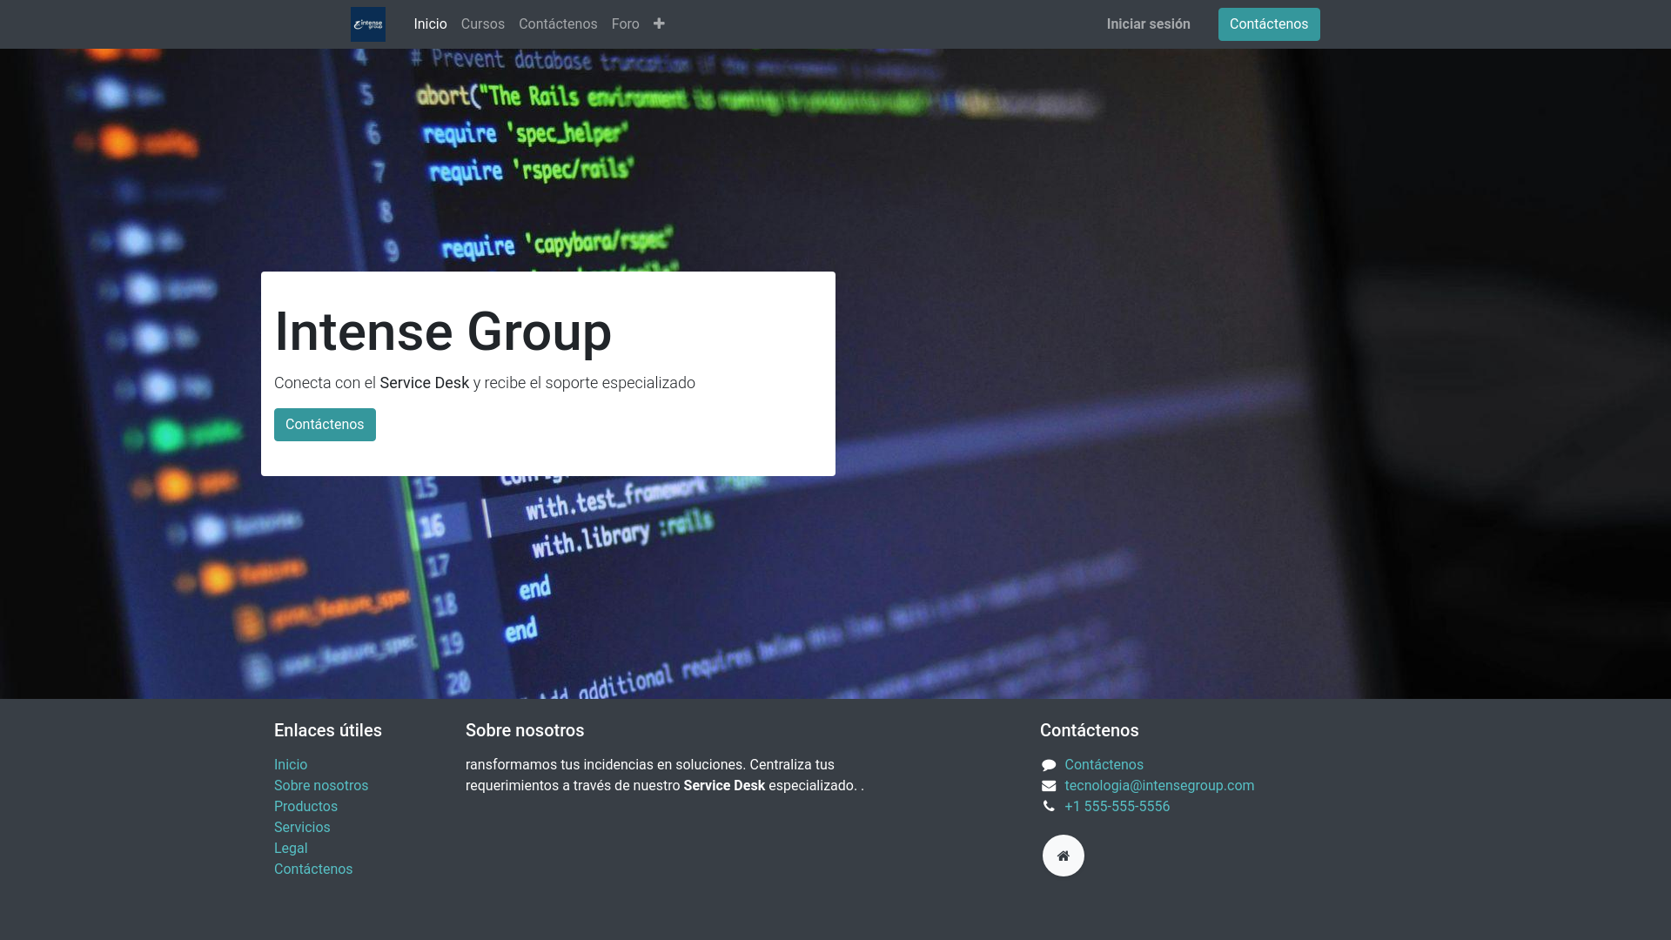Click the Intense Group logo in navbar
This screenshot has height=940, width=1671.
(x=367, y=24)
